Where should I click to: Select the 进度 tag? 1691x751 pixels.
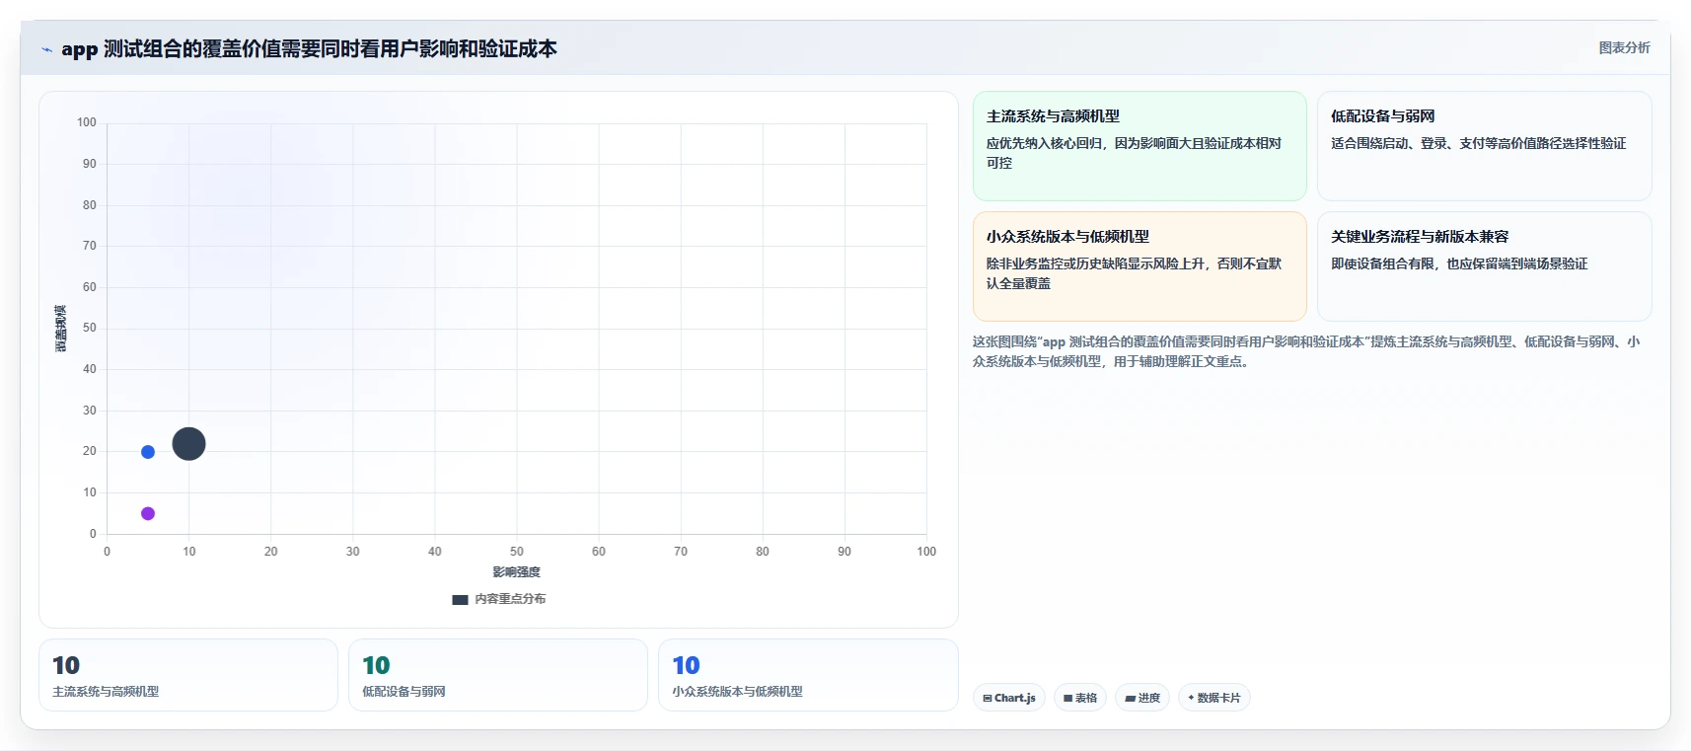pos(1142,698)
